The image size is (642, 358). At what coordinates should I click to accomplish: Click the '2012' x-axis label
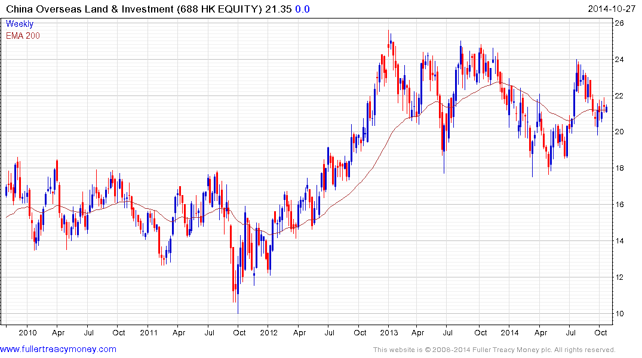(x=269, y=332)
